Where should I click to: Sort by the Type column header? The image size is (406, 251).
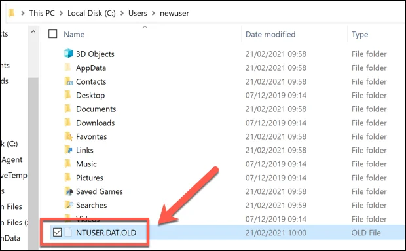click(360, 35)
